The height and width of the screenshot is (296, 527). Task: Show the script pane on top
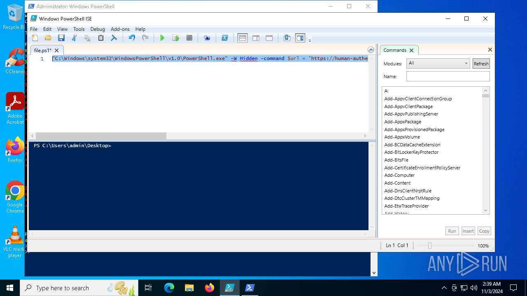(243, 38)
